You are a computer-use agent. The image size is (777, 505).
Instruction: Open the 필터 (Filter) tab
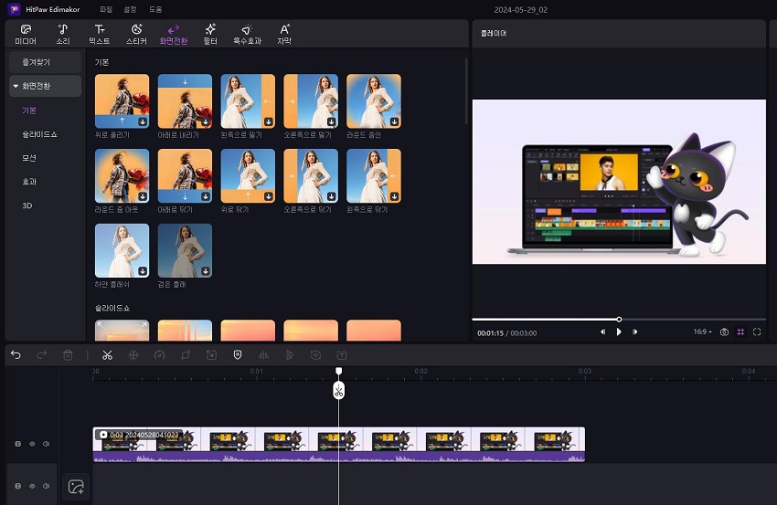click(x=210, y=34)
